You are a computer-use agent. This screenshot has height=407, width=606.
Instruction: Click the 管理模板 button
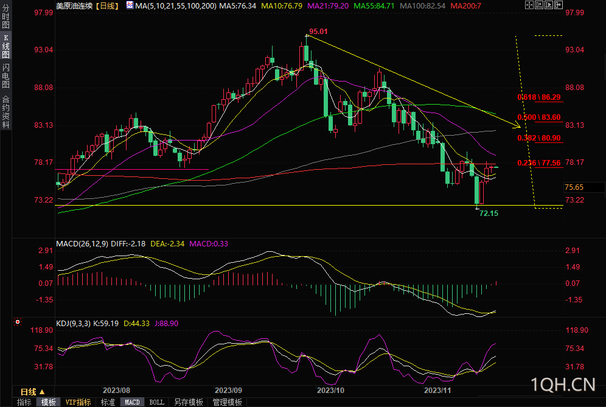227,402
